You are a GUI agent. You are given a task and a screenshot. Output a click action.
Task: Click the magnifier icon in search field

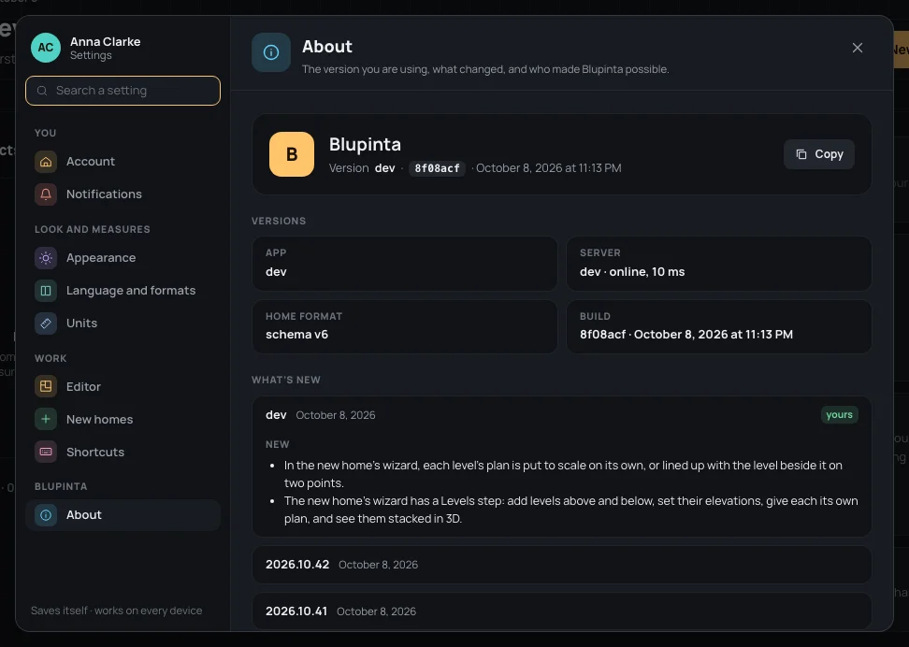tap(42, 91)
